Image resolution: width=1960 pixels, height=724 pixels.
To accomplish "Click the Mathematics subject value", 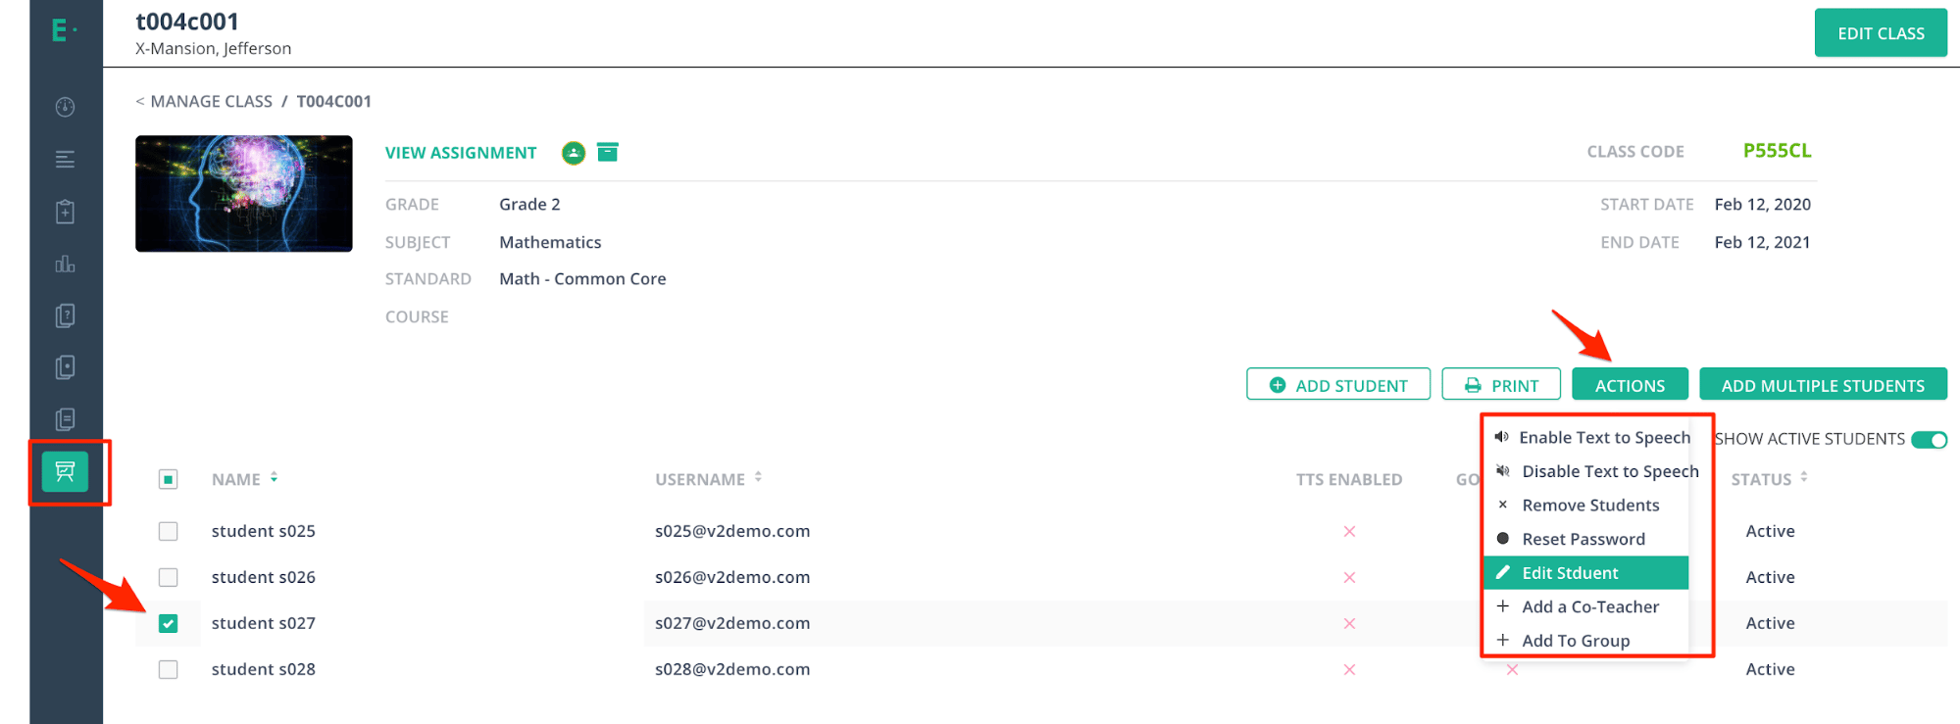I will (550, 242).
